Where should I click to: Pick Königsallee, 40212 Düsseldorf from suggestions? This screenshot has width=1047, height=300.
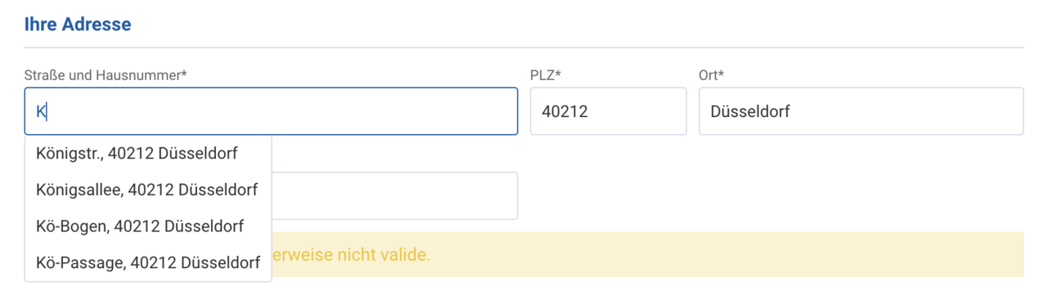coord(148,190)
